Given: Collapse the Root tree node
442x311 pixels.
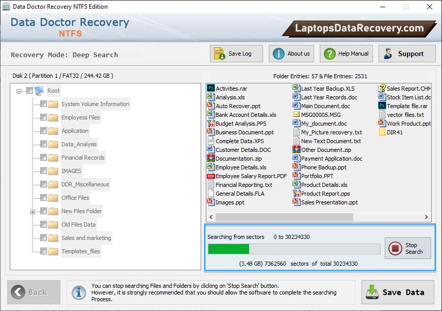Looking at the screenshot, I should point(19,91).
